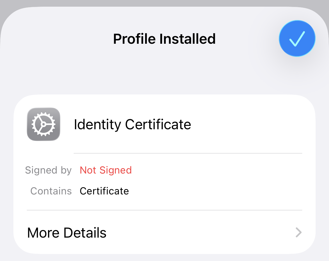Click the "Certificate" contents value

click(104, 191)
